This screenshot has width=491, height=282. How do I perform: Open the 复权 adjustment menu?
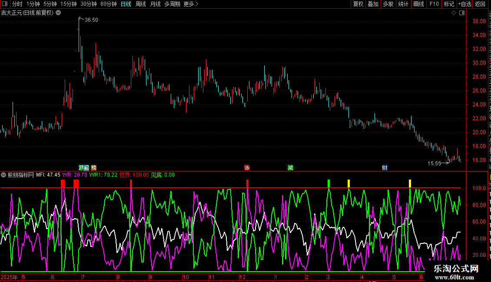coord(358,4)
